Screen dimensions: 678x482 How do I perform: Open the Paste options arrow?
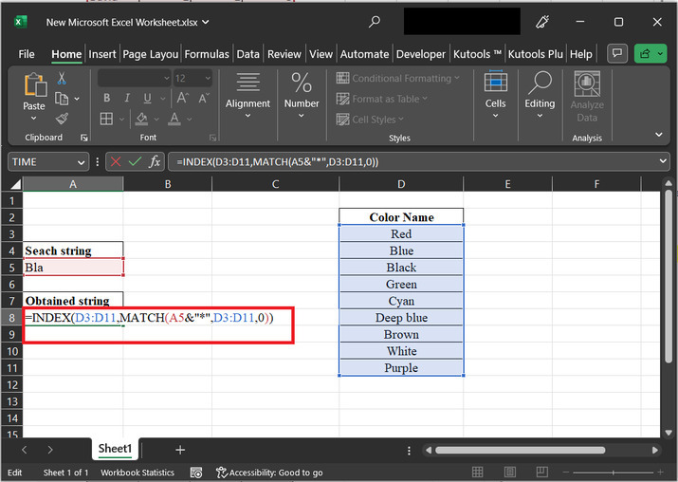tap(34, 118)
